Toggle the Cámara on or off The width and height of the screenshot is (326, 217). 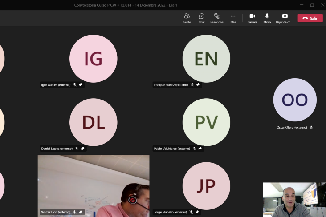[252, 18]
